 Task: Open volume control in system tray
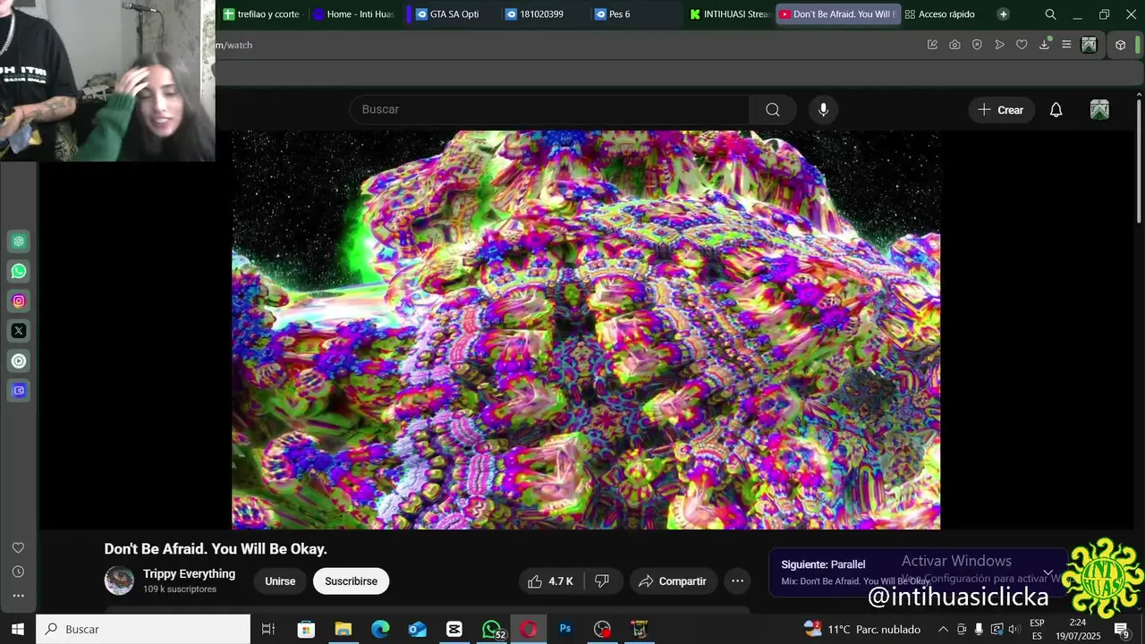[x=1014, y=629]
